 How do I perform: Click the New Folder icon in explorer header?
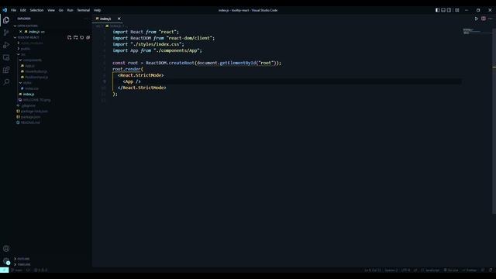(76, 37)
